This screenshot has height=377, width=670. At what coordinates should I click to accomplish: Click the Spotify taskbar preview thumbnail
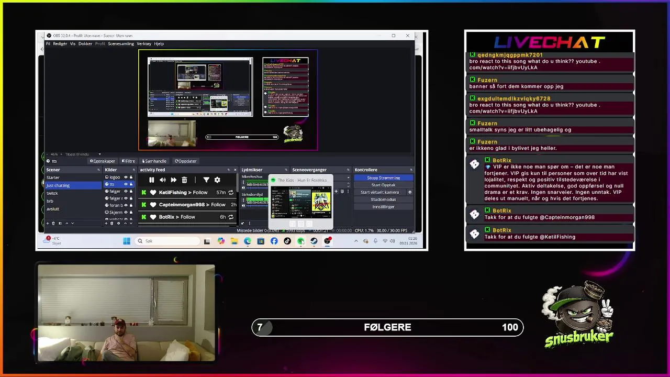coord(300,203)
